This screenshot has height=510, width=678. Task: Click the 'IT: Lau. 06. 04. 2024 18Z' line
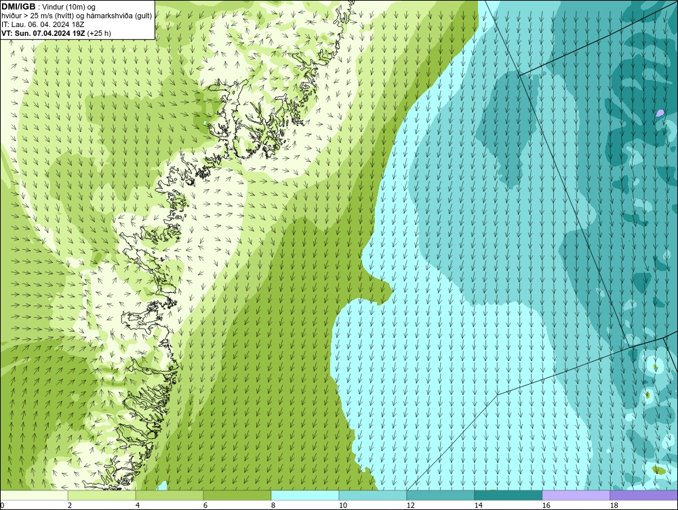coord(43,24)
